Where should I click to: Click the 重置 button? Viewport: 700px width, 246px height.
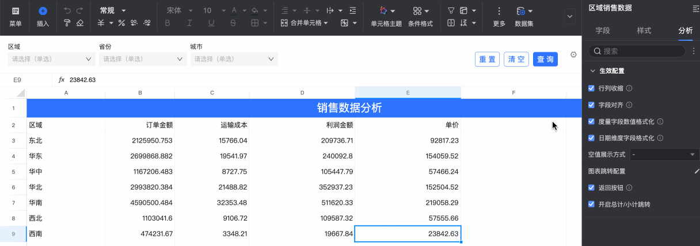[x=488, y=59]
